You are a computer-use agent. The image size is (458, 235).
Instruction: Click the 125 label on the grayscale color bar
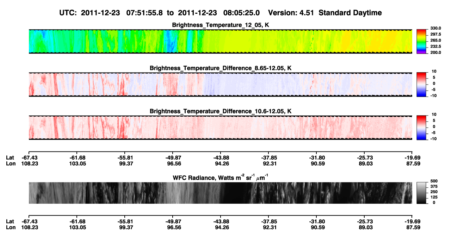(434, 197)
